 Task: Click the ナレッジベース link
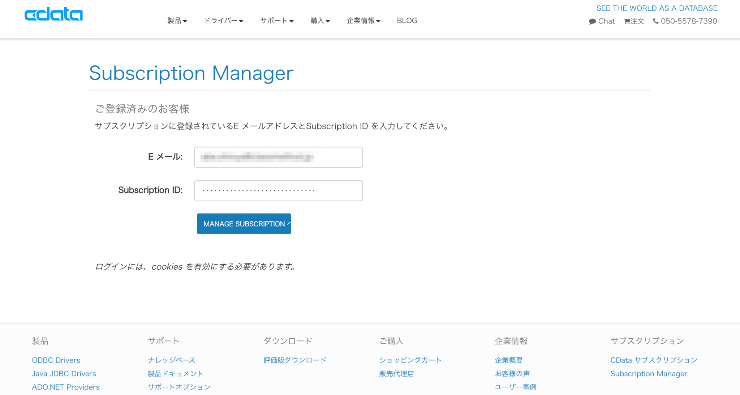coord(171,360)
